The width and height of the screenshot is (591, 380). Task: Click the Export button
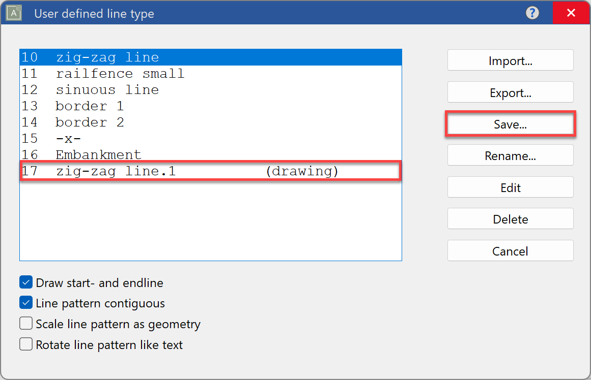point(510,92)
